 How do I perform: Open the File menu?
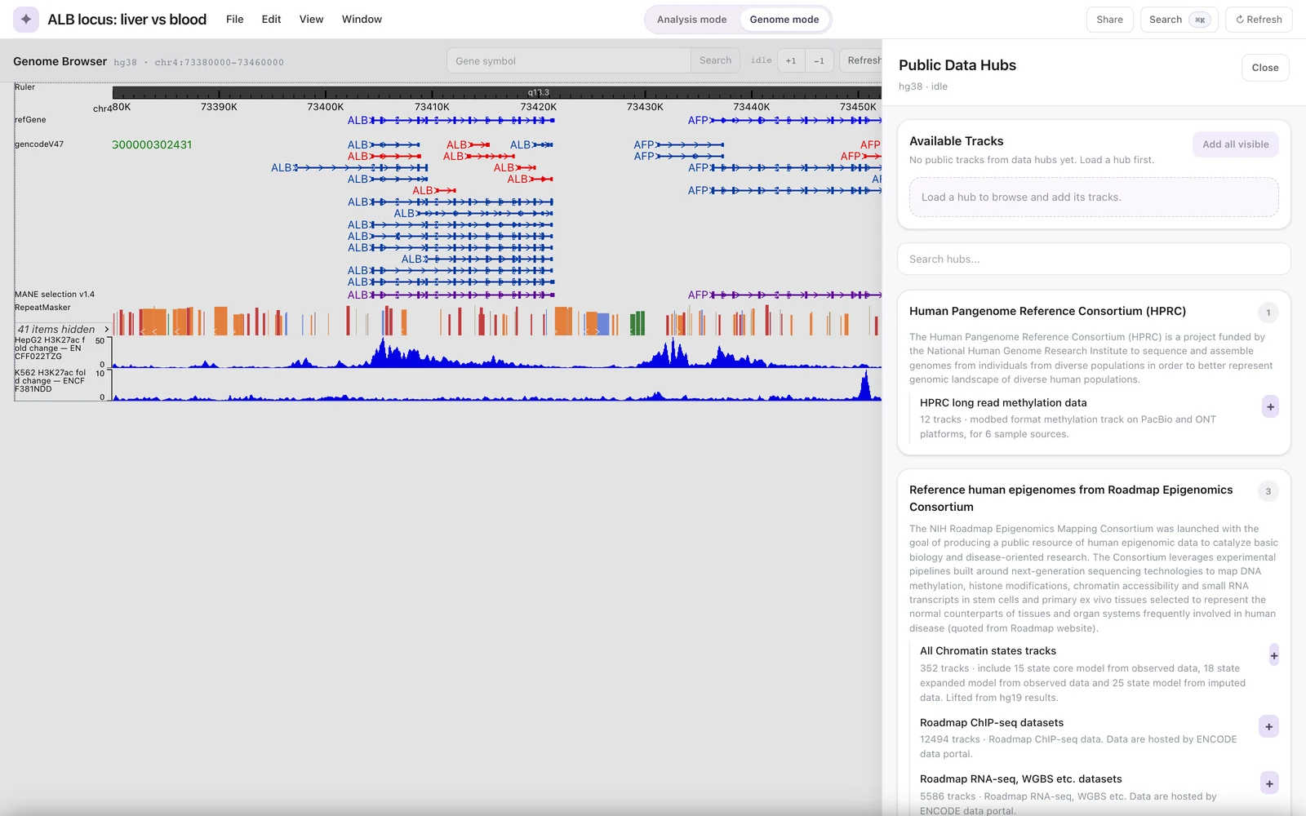click(234, 19)
